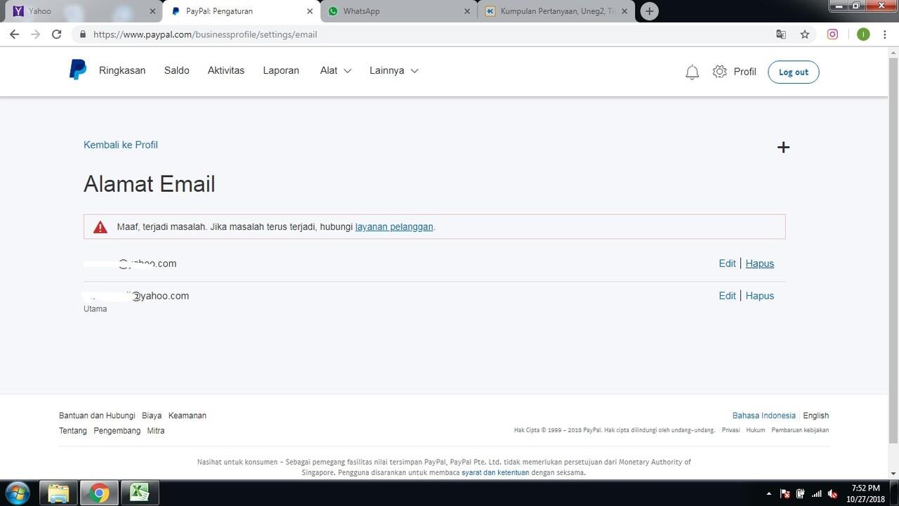Click the power tray icon
This screenshot has width=899, height=506.
point(800,494)
